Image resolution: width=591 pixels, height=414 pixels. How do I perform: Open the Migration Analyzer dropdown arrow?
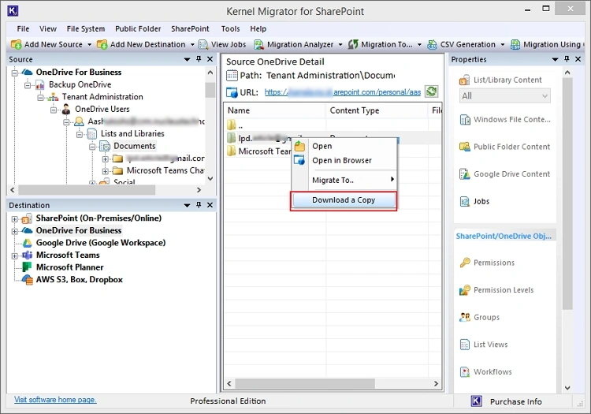click(340, 44)
